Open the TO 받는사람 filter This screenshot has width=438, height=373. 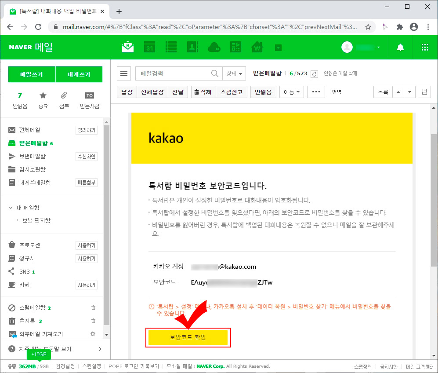pos(89,100)
